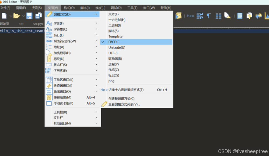This screenshot has height=156, width=269.
Task: Select UTF-8 edit mode
Action: 136,53
